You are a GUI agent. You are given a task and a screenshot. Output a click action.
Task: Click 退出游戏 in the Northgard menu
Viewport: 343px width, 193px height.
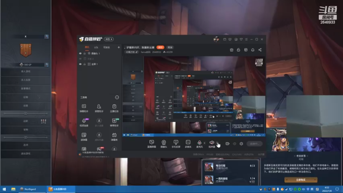(x=26, y=154)
